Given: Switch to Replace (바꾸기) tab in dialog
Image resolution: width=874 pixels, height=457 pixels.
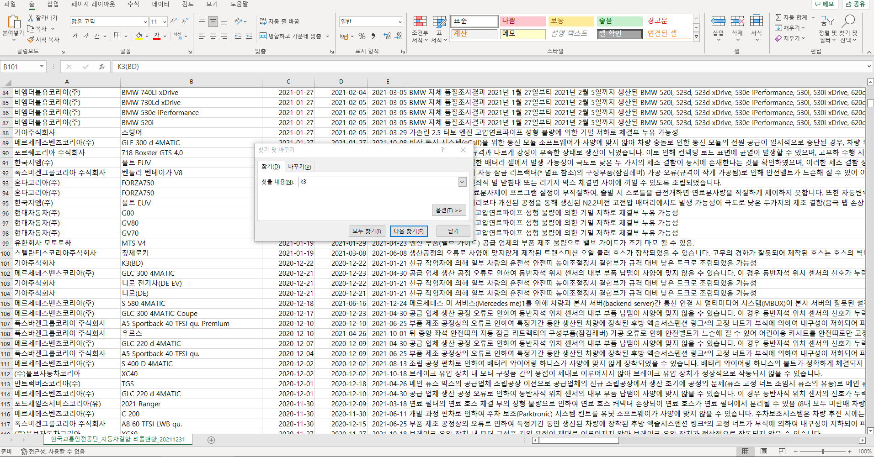Looking at the screenshot, I should tap(299, 167).
